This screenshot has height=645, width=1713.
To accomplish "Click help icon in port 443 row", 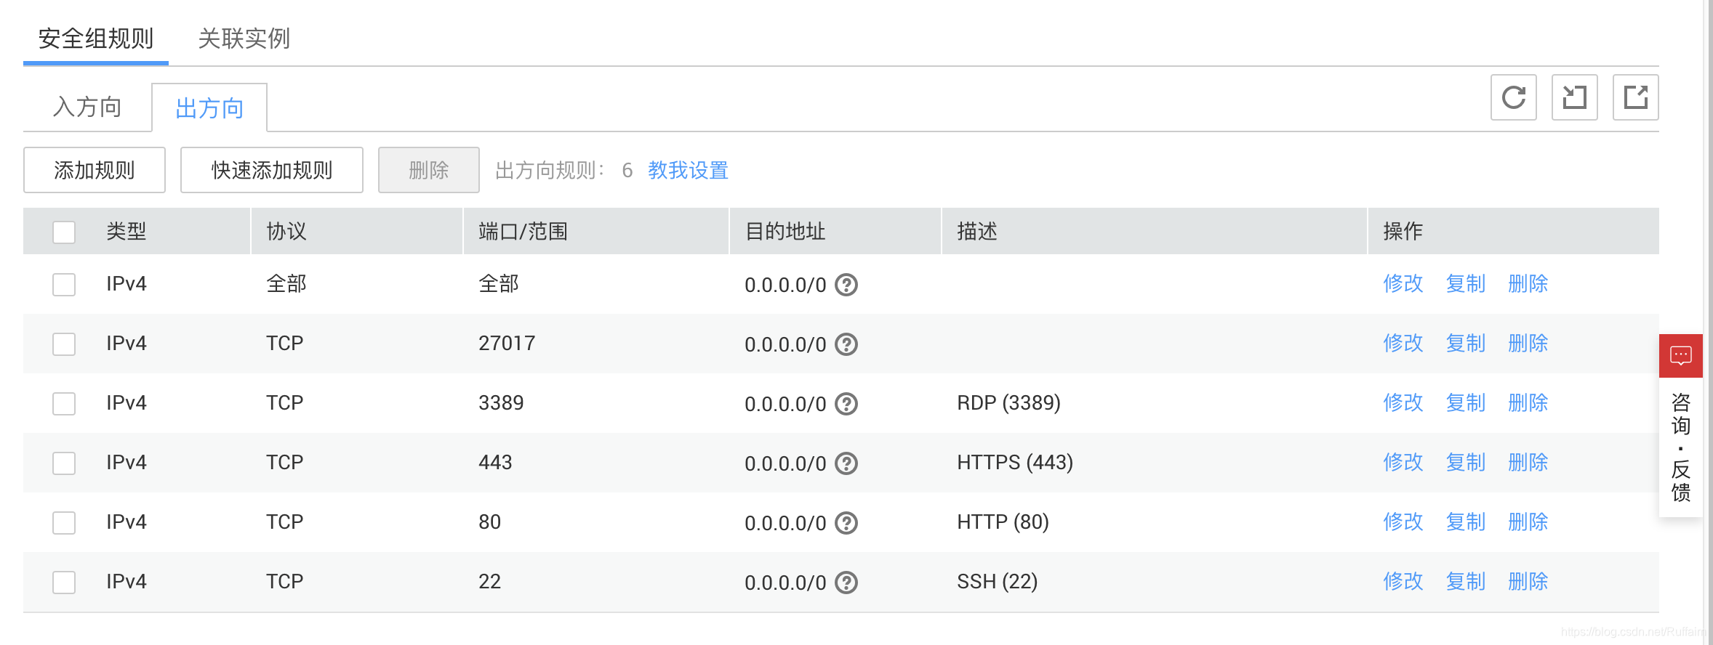I will click(846, 463).
